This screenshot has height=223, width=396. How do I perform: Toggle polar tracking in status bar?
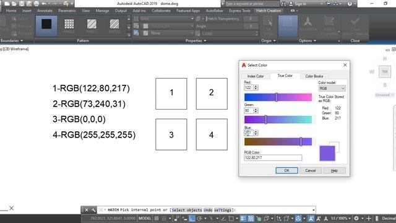(x=199, y=219)
